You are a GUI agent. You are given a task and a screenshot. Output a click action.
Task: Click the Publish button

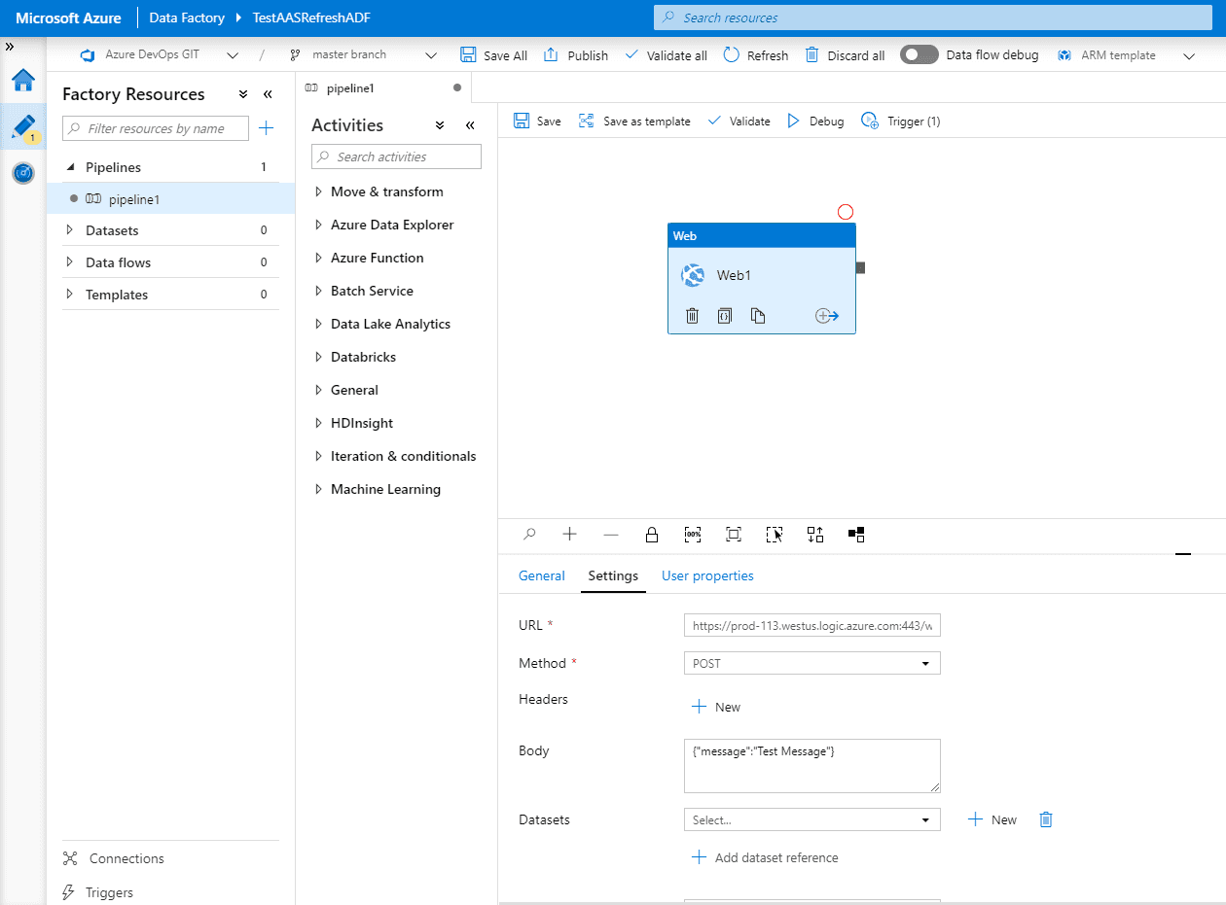(575, 55)
